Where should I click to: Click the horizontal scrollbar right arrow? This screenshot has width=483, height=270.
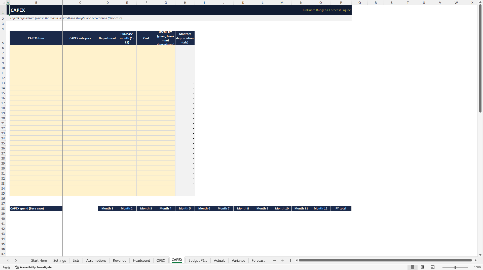pyautogui.click(x=475, y=260)
